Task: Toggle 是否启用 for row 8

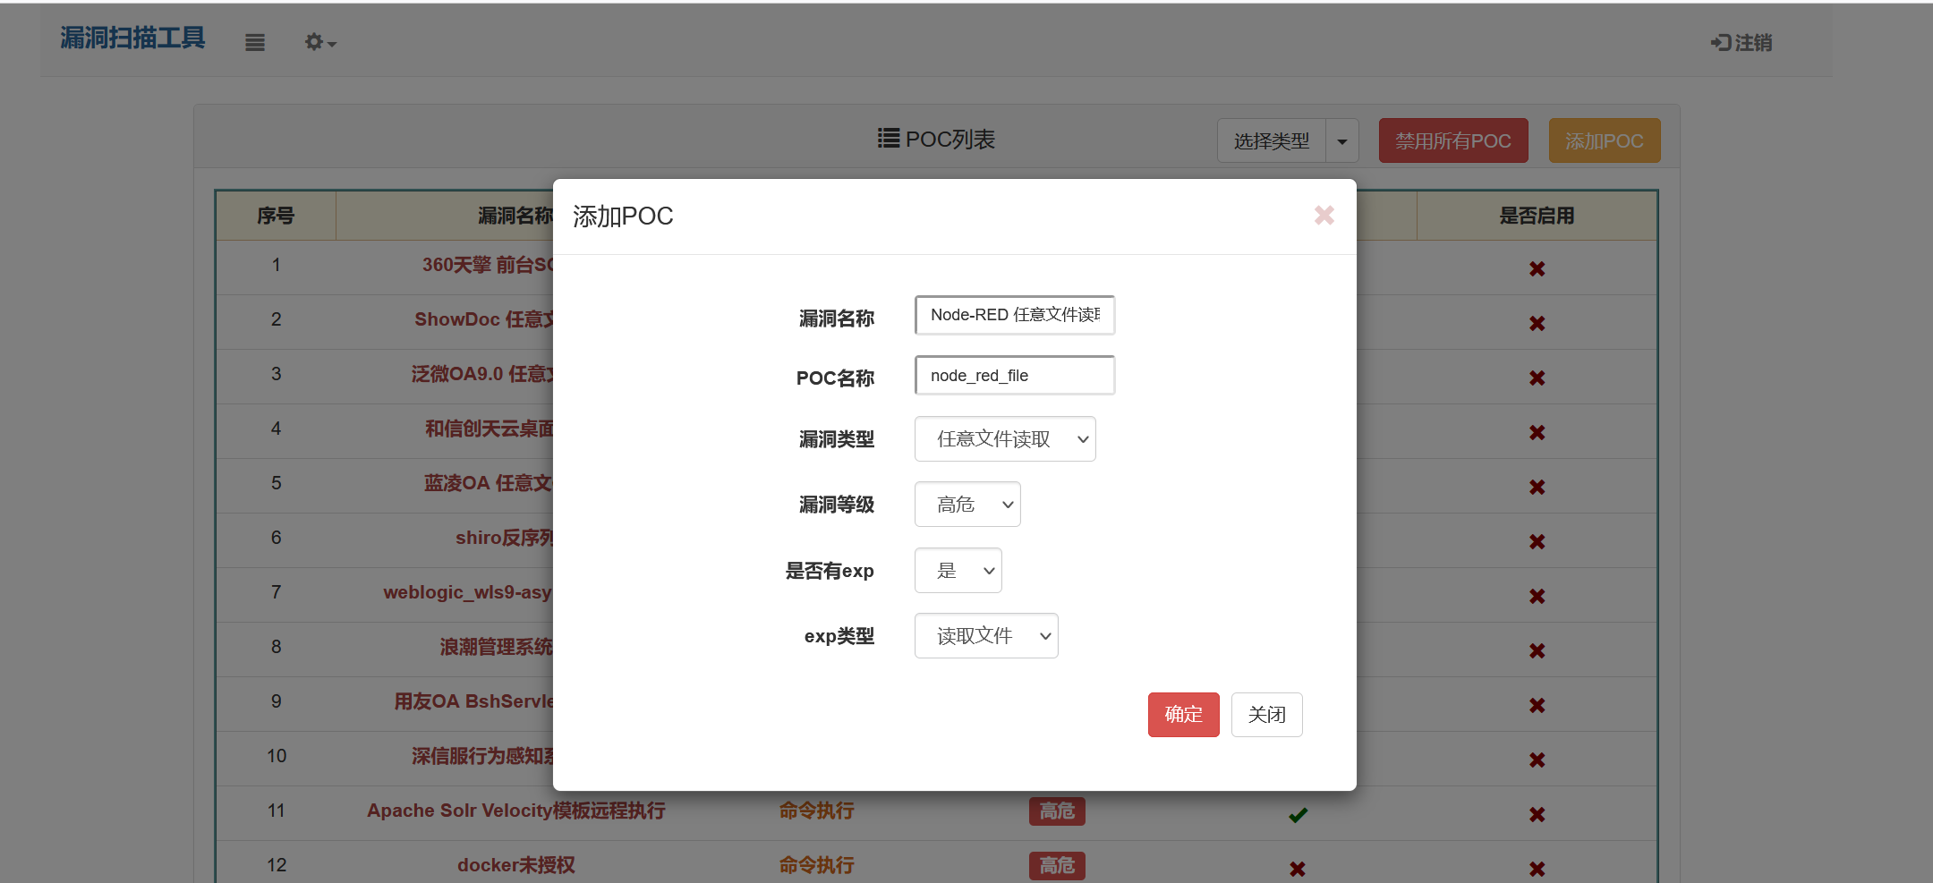Action: (x=1537, y=650)
